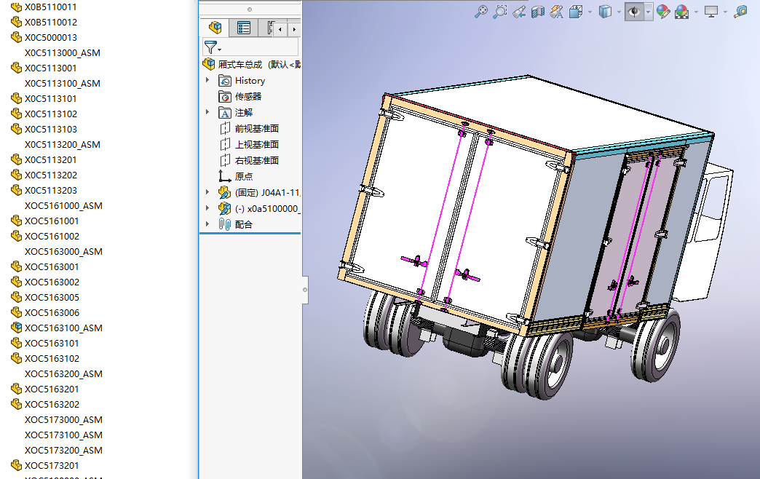Image resolution: width=760 pixels, height=479 pixels.
Task: Click the left tab scroll arrow
Action: click(280, 30)
